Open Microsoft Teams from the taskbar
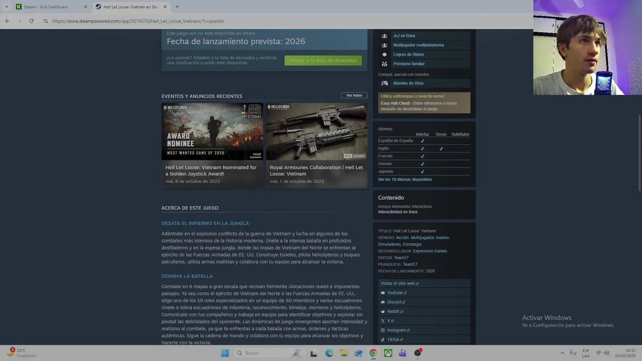This screenshot has width=642, height=361. click(x=403, y=353)
